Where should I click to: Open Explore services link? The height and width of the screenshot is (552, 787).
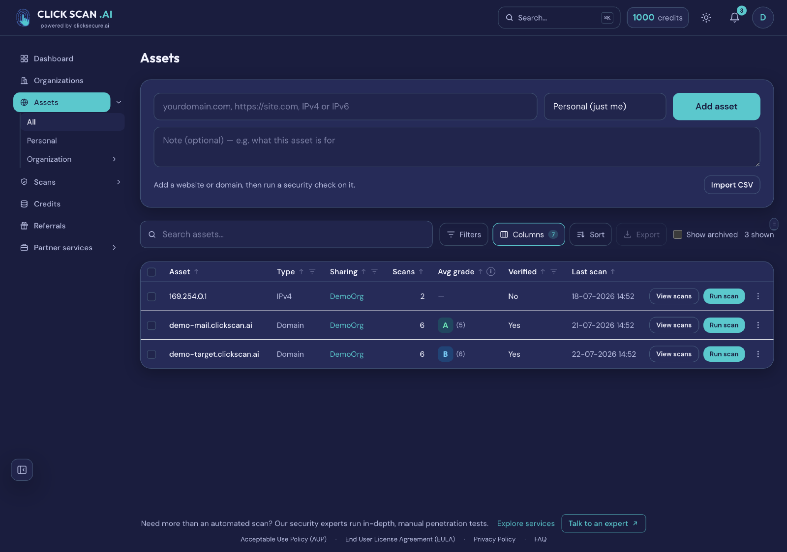click(526, 523)
